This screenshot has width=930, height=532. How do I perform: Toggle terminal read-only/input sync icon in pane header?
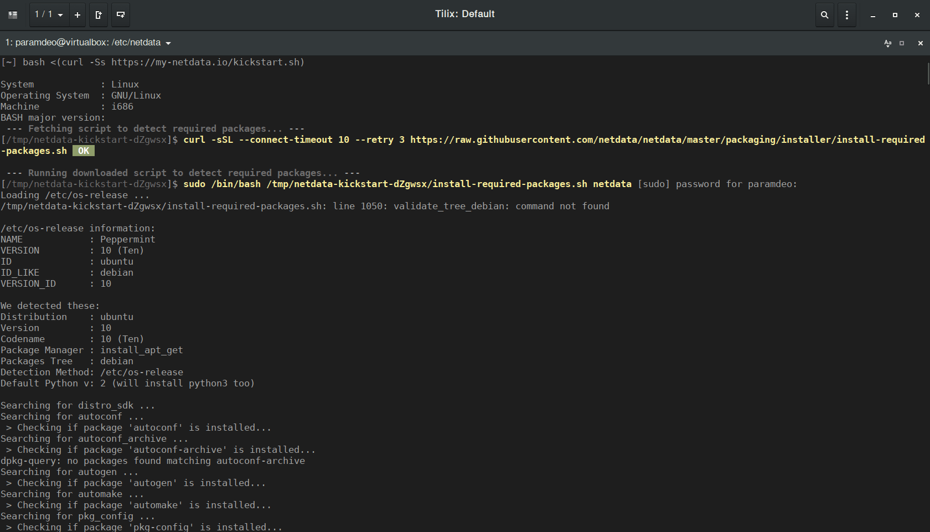[x=887, y=43]
